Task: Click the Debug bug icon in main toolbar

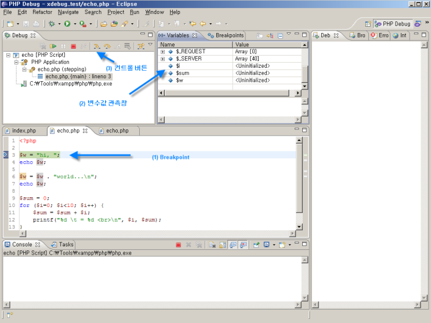Action: tap(52, 24)
